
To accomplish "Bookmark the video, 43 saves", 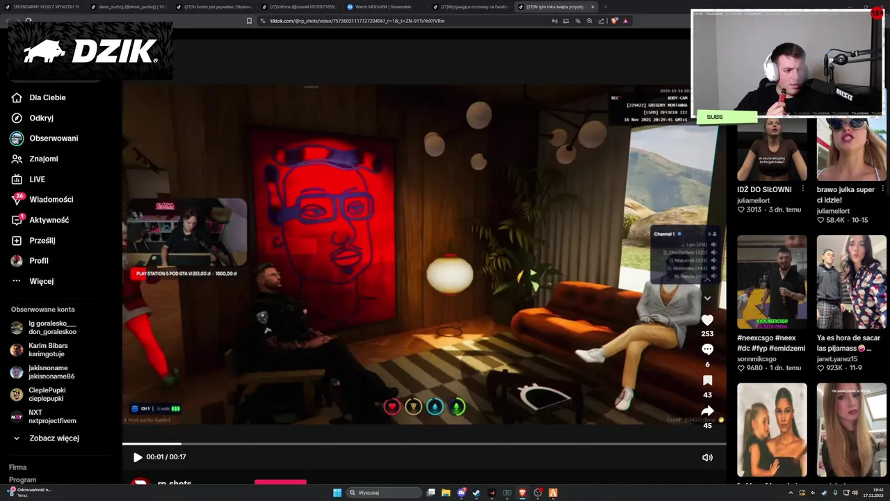I will tap(707, 380).
